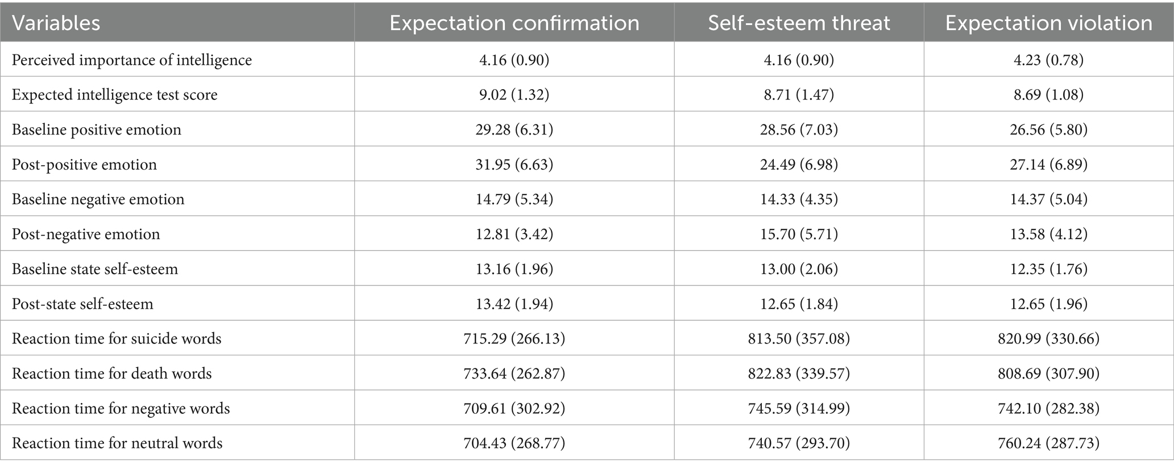Screen dimensions: 1174x470
Task: Select the 24.49 (6.98) cell
Action: coord(799,165)
